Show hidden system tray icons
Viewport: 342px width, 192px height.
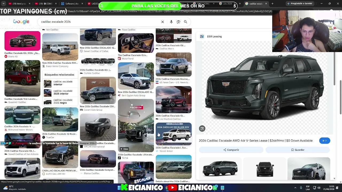295,188
